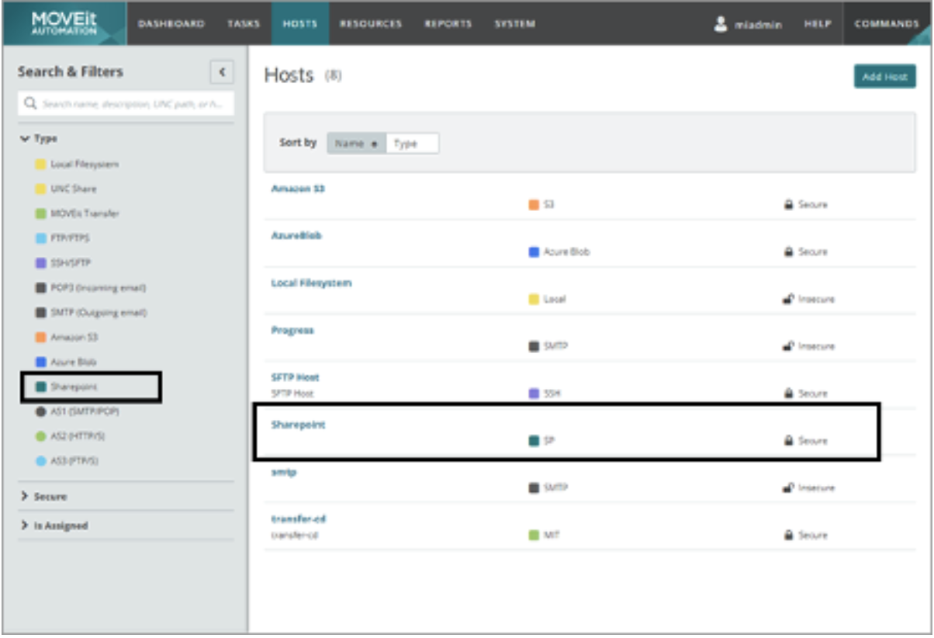The image size is (934, 638).
Task: Click Secure lock icon in AzureBlob row
Action: [x=789, y=252]
